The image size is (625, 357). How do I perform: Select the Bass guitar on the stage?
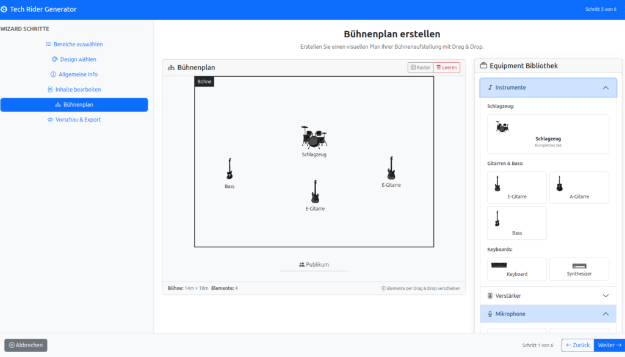pyautogui.click(x=229, y=169)
